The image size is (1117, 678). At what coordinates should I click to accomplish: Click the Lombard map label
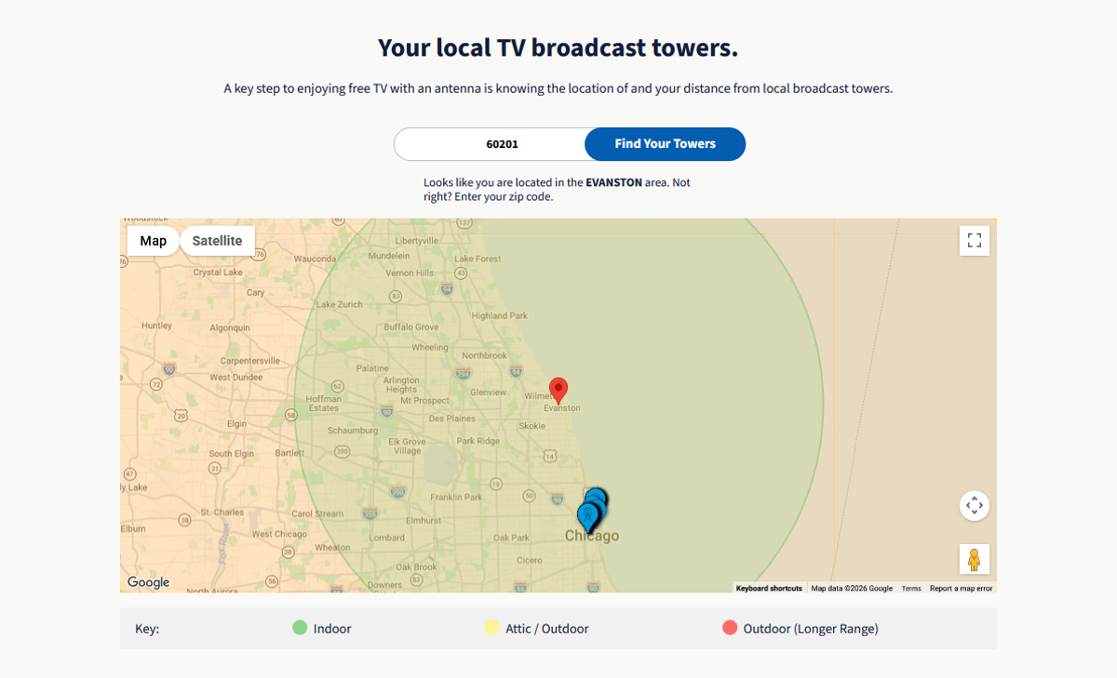coord(387,538)
